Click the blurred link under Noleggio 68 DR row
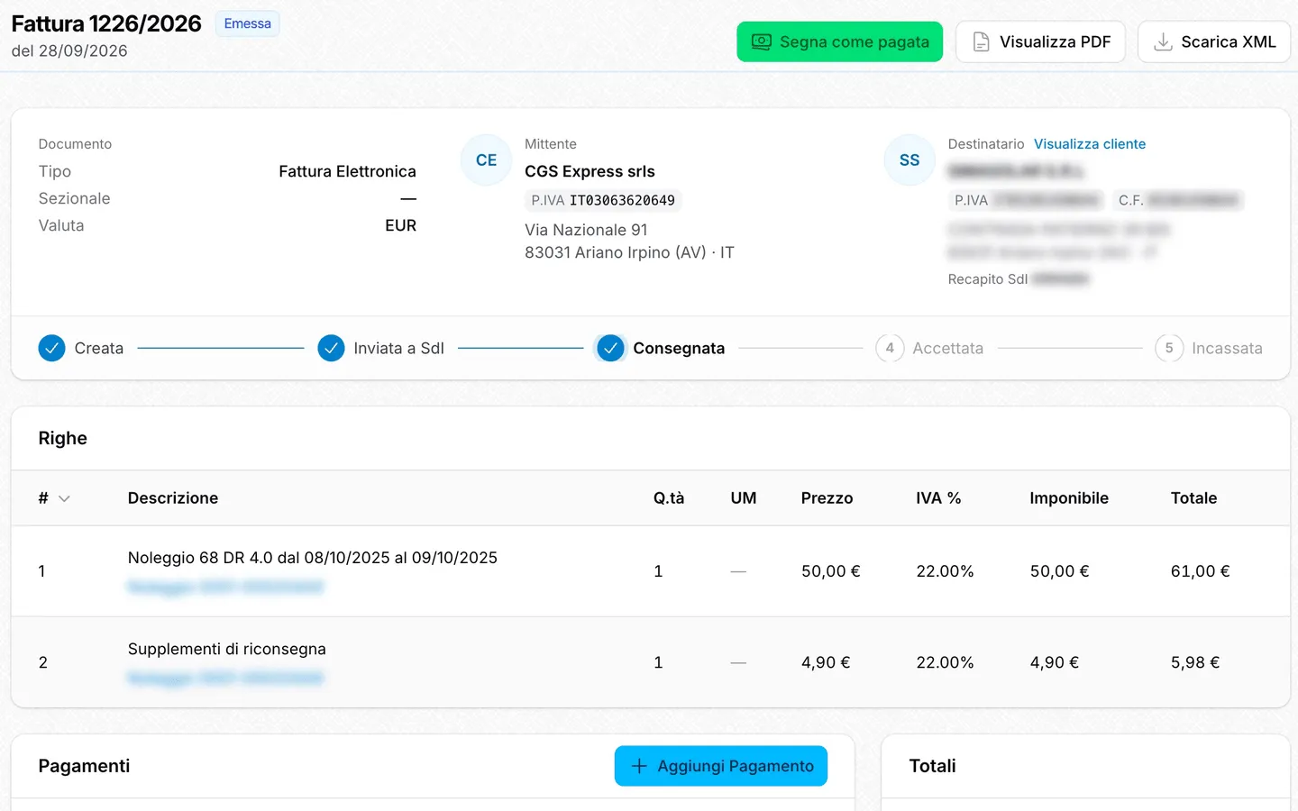The height and width of the screenshot is (811, 1298). click(x=225, y=588)
